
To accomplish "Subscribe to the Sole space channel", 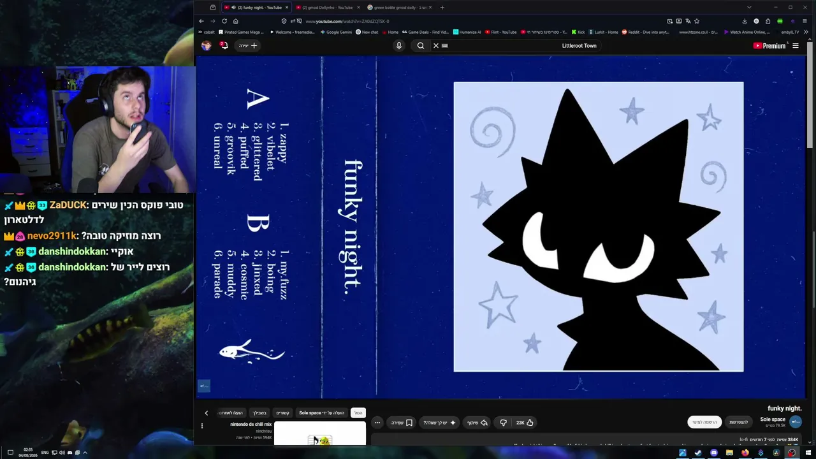I will 704,422.
